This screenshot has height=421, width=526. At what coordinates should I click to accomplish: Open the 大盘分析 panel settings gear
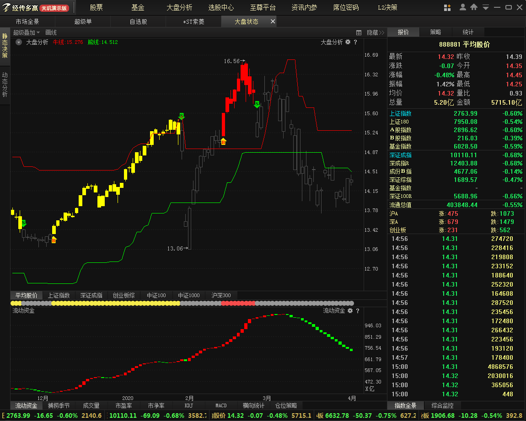click(x=349, y=42)
